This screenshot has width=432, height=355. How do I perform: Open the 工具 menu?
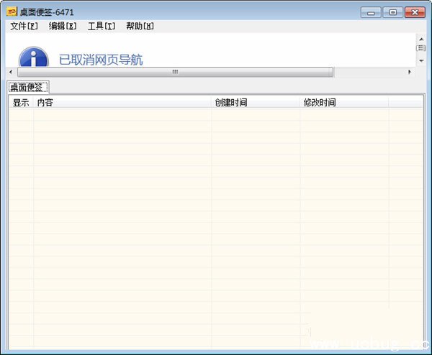click(102, 27)
